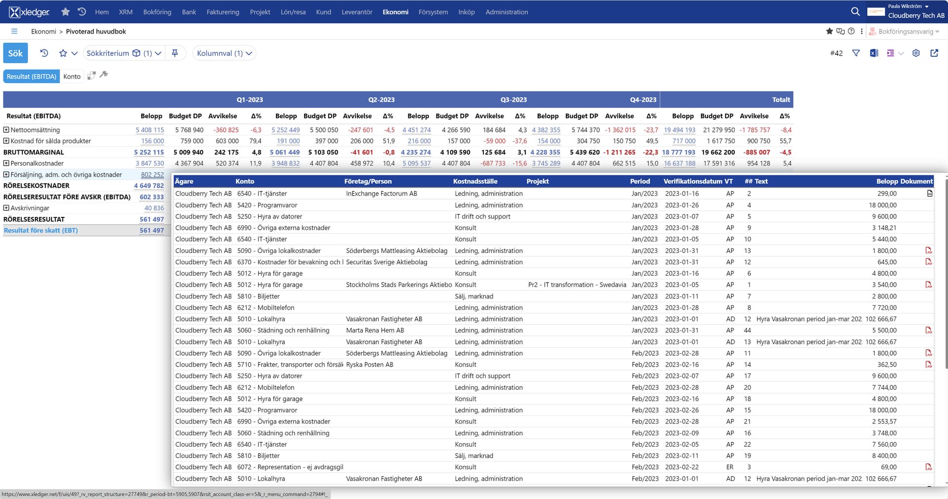Open PDF for 6072 Representation row
This screenshot has height=499, width=948.
(929, 467)
